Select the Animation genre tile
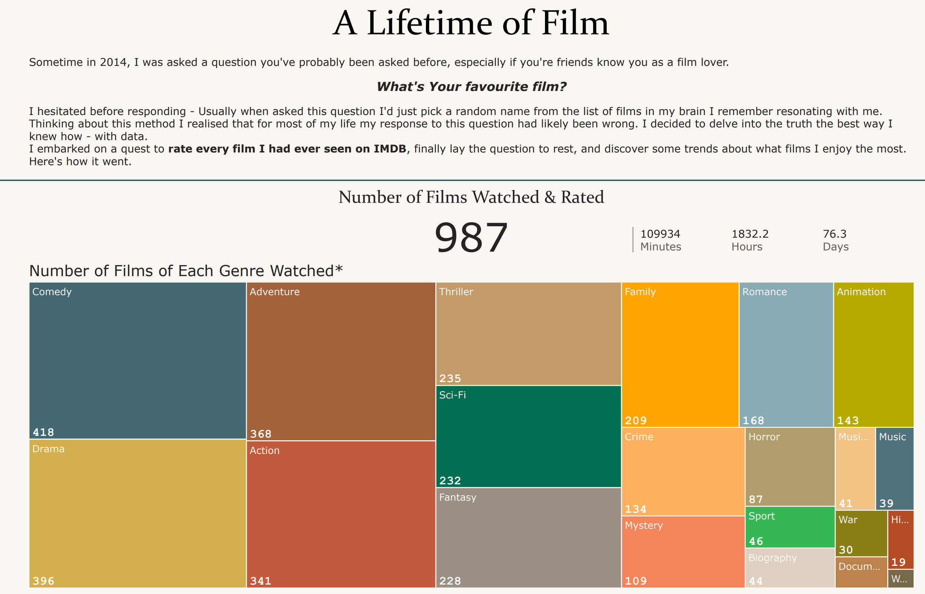This screenshot has width=925, height=594. pos(873,354)
